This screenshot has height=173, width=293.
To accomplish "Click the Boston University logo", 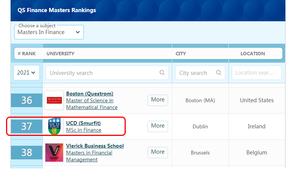I will [54, 100].
